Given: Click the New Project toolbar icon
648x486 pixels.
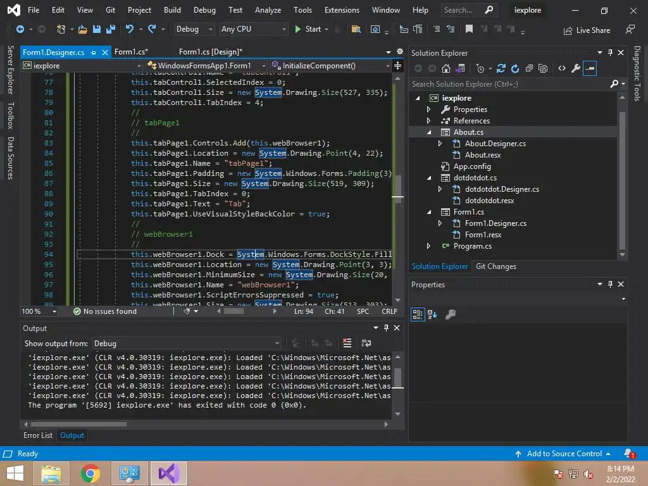Looking at the screenshot, I should (x=61, y=29).
